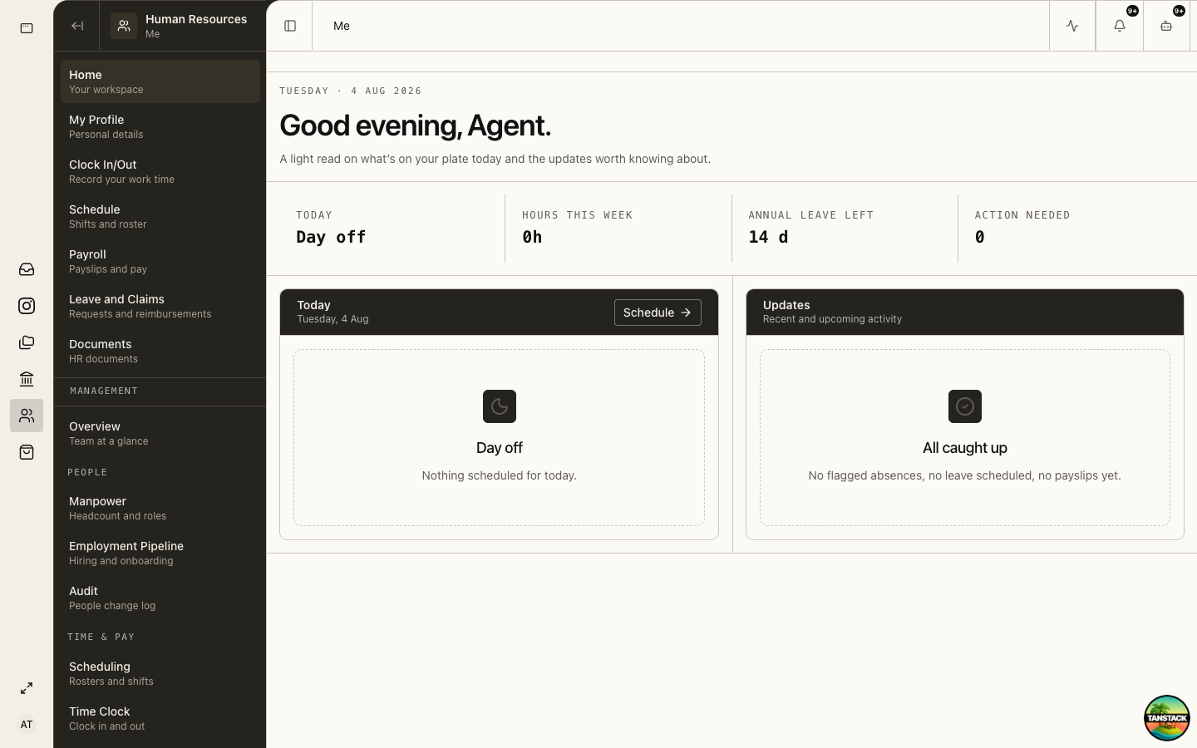
Task: Open Schedule shifts and roster item
Action: click(x=160, y=216)
